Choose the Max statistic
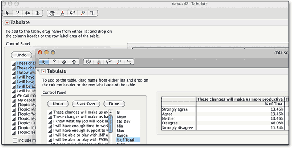292x148 pixels. [120, 131]
